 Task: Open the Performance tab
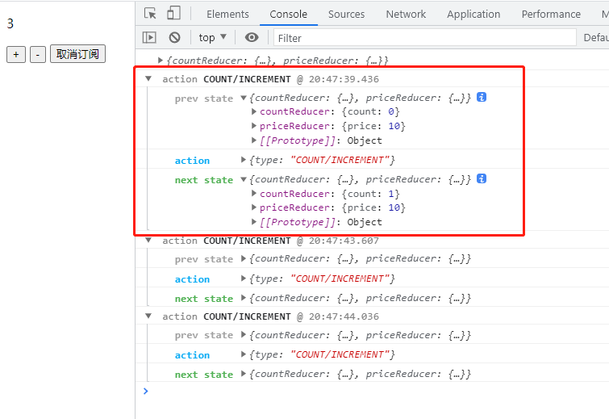tap(551, 15)
